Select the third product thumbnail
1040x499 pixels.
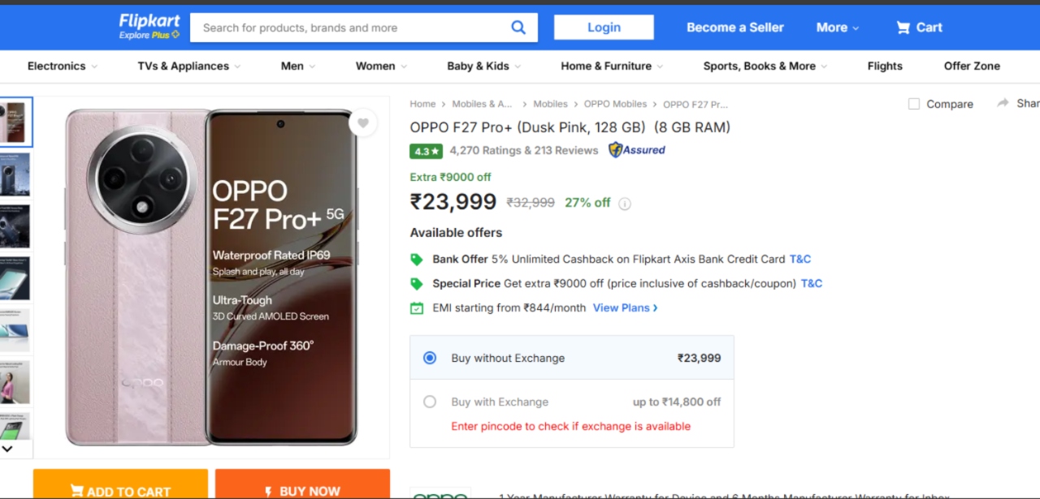tap(15, 226)
